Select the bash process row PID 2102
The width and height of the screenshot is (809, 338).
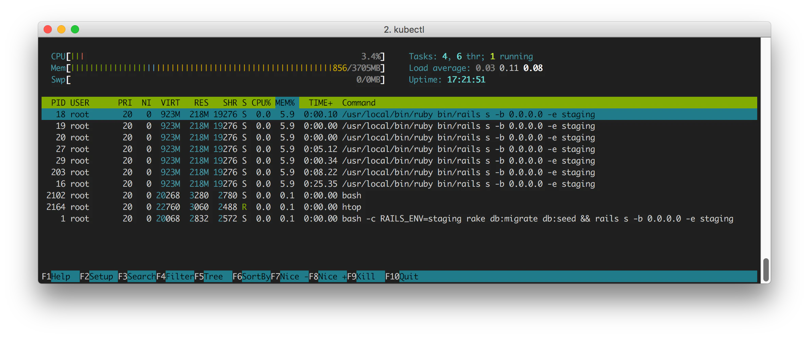point(399,195)
